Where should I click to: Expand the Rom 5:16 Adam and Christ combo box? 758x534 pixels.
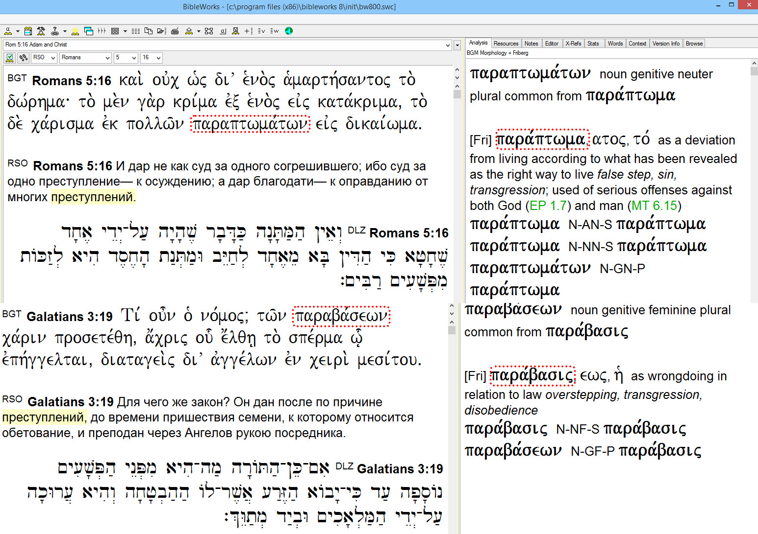448,45
